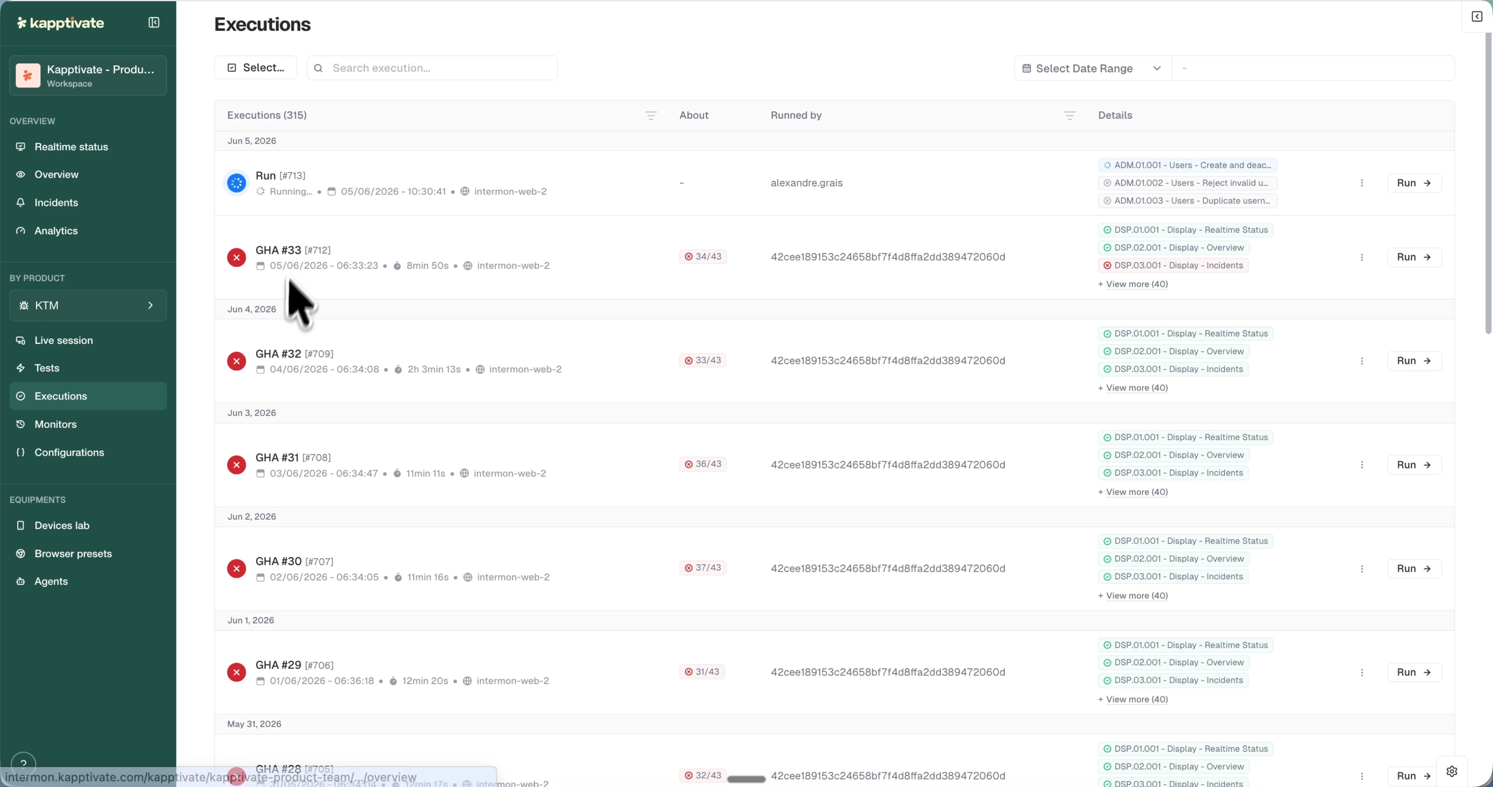The height and width of the screenshot is (787, 1493).
Task: Open the 37/43 result badge
Action: coord(703,568)
